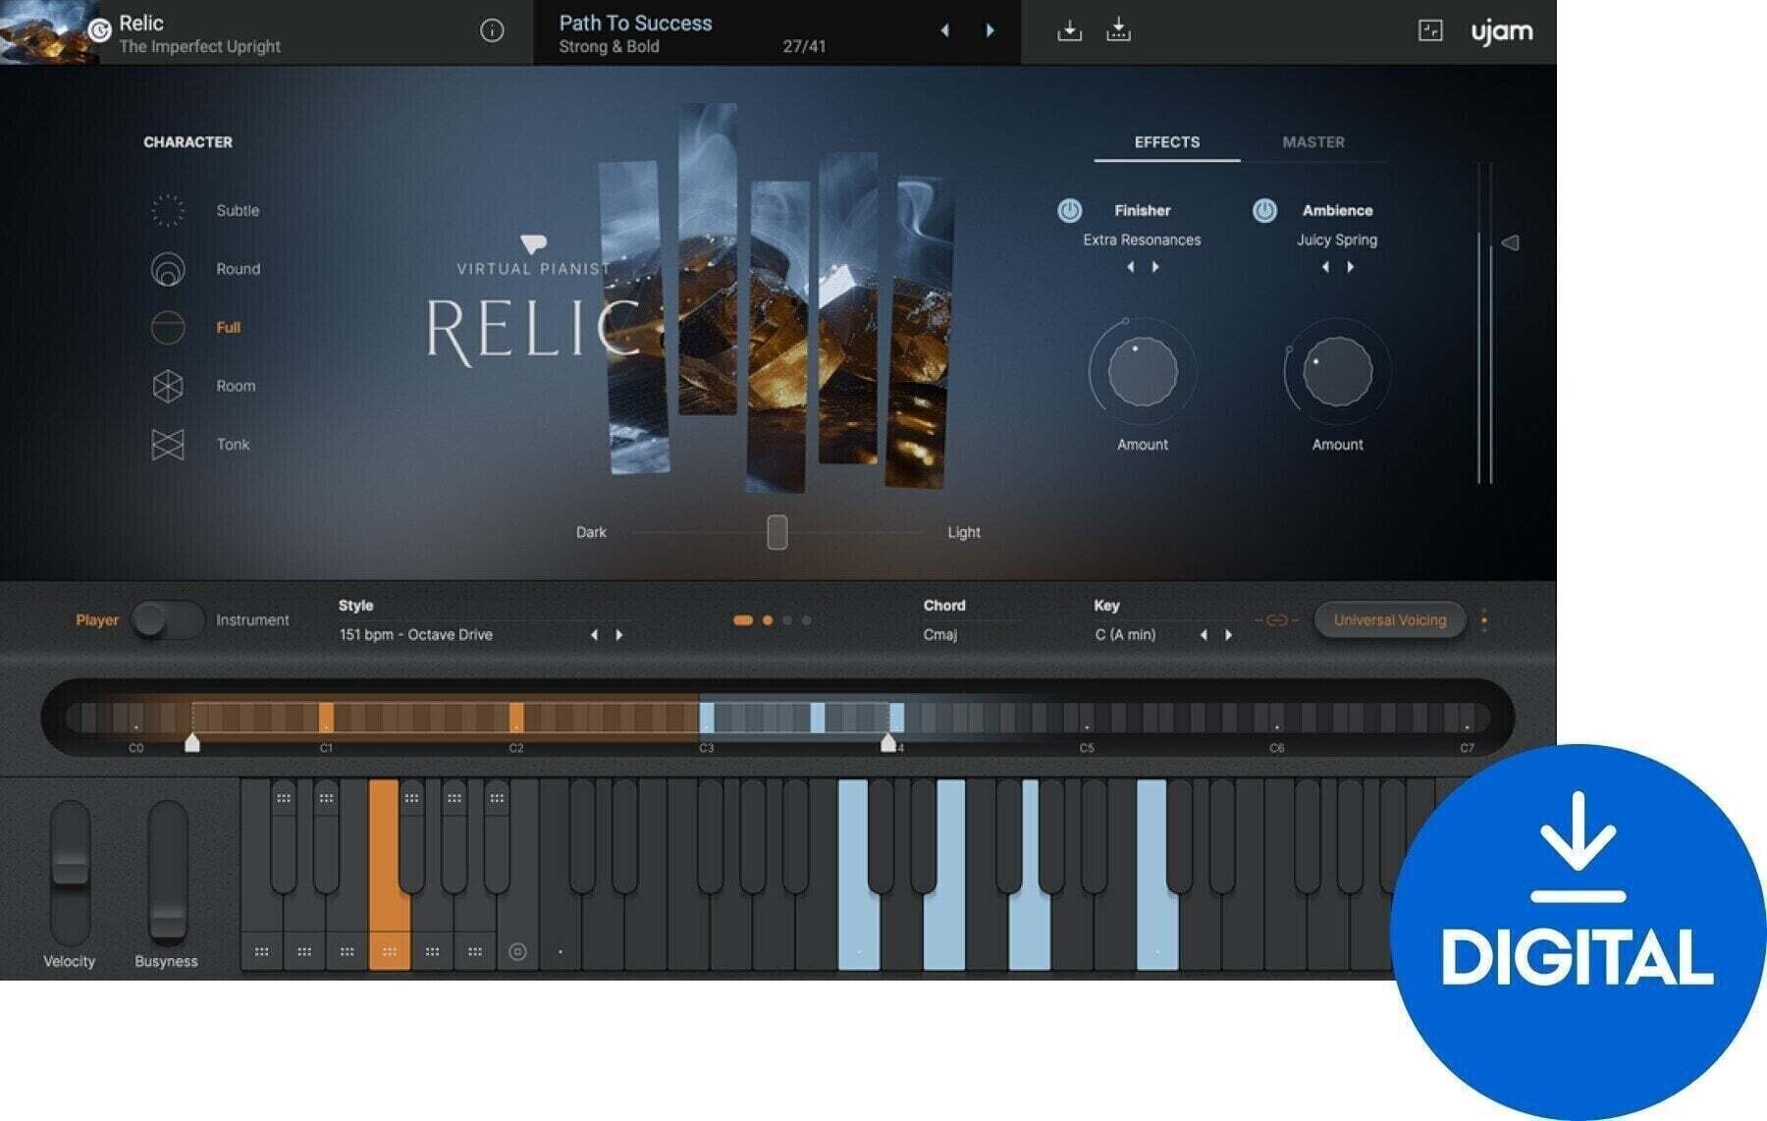
Task: Select the Full character icon
Action: click(168, 327)
